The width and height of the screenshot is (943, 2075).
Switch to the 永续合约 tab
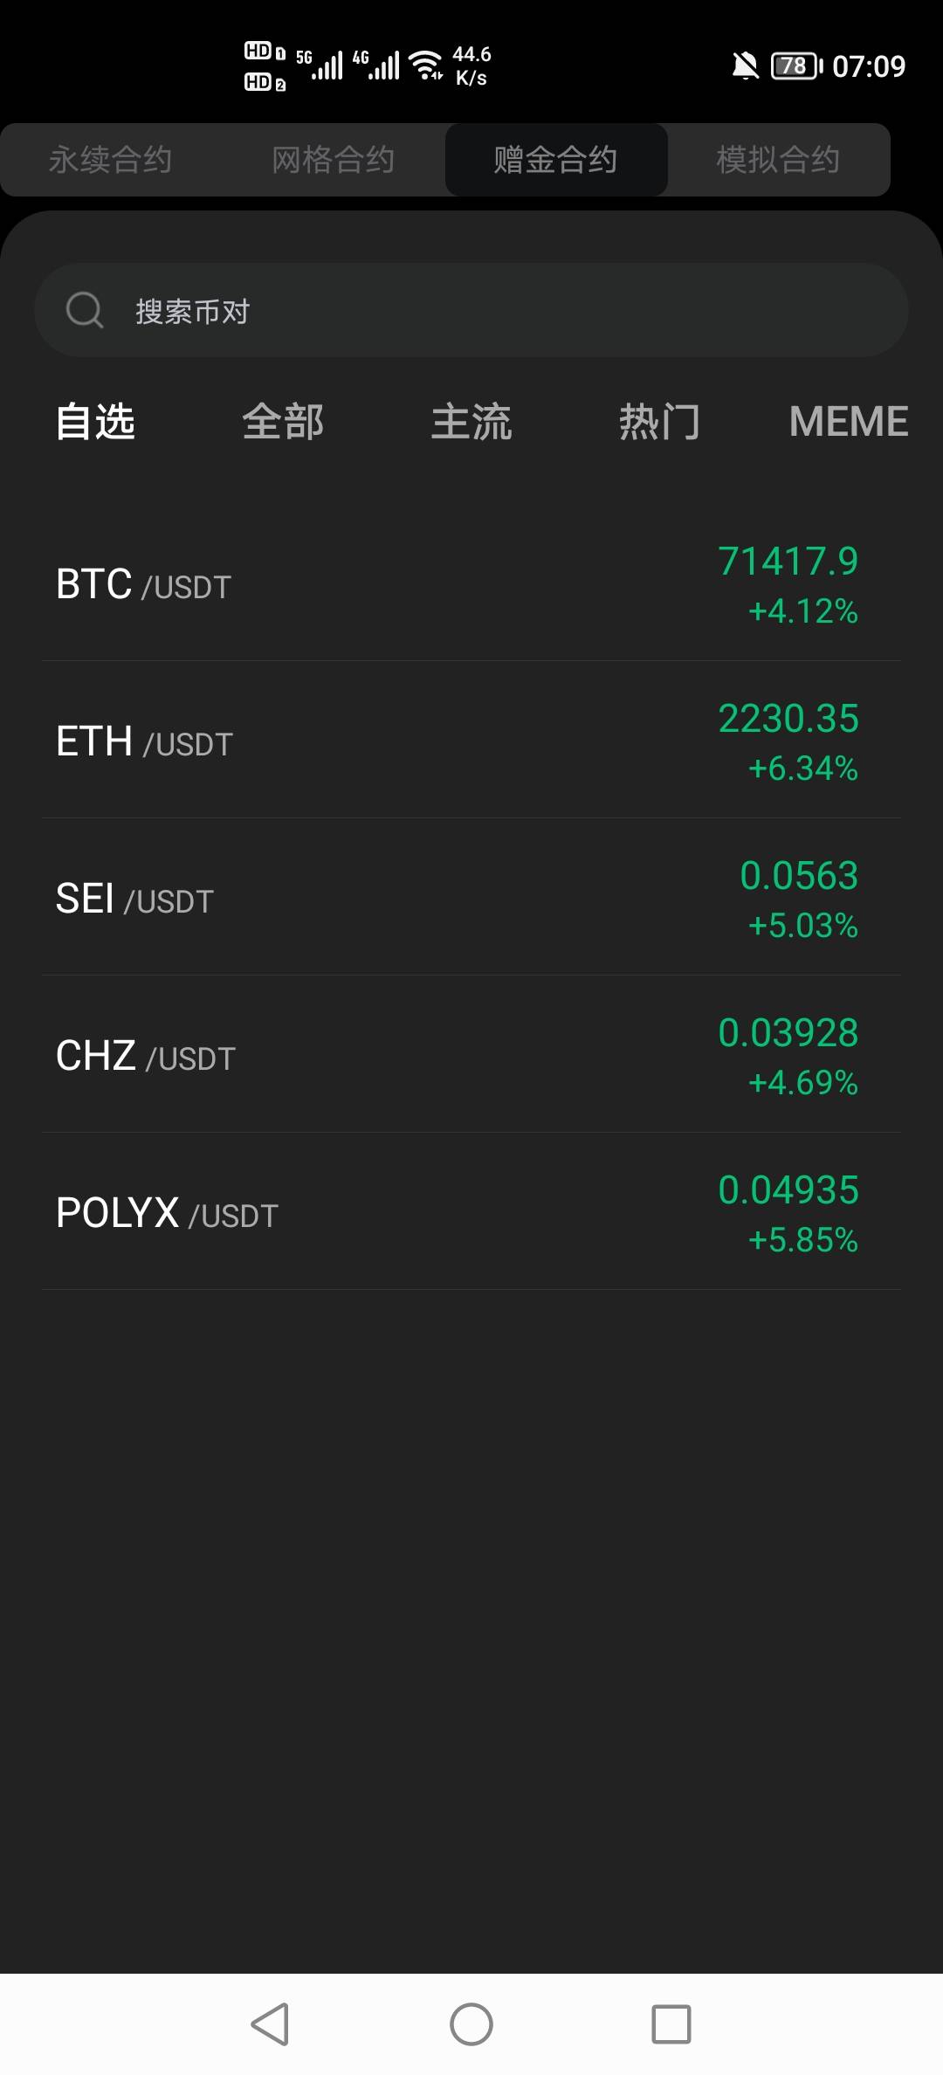click(111, 160)
